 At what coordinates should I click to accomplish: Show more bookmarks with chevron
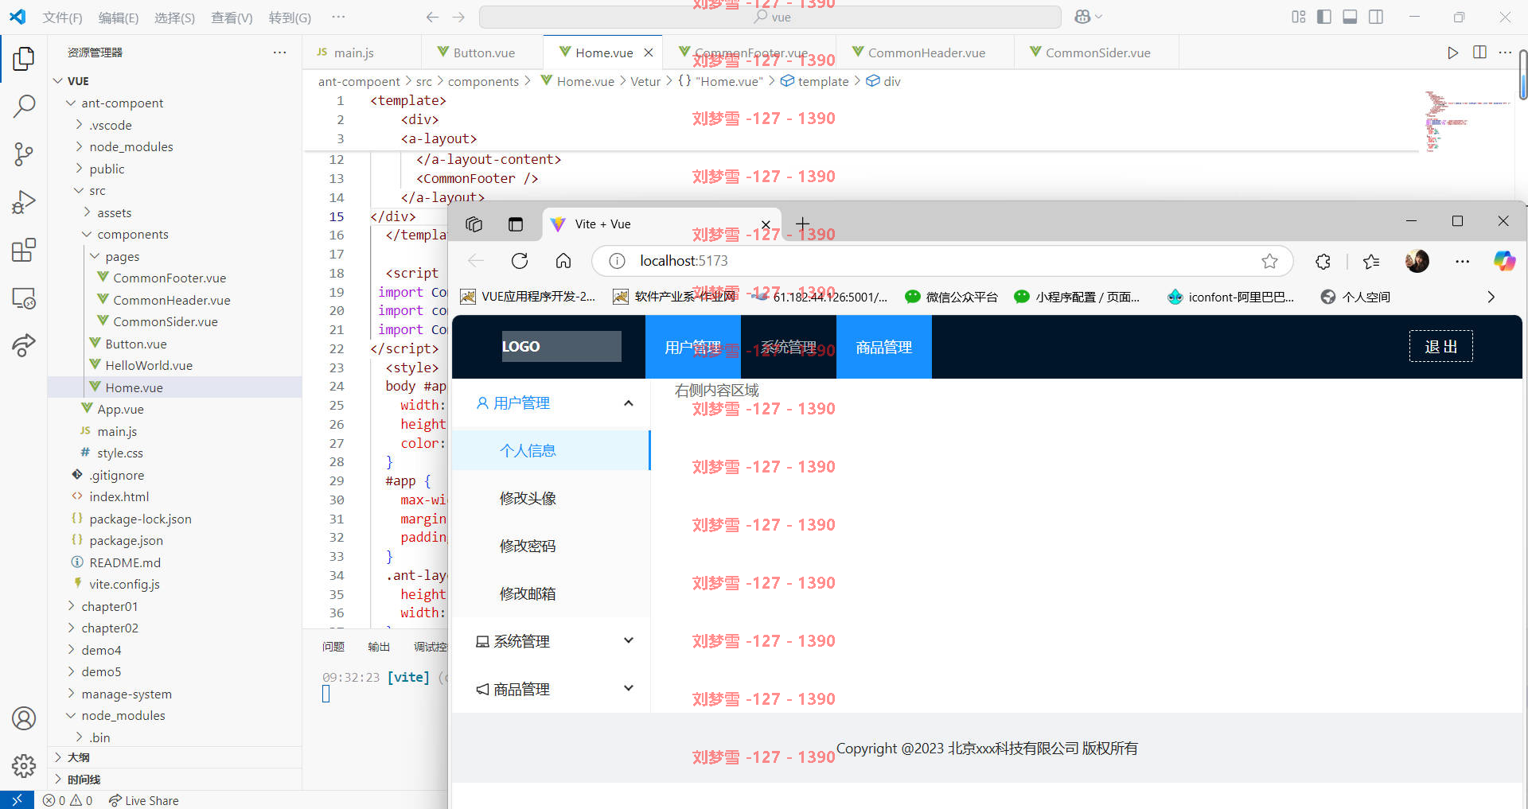point(1491,297)
